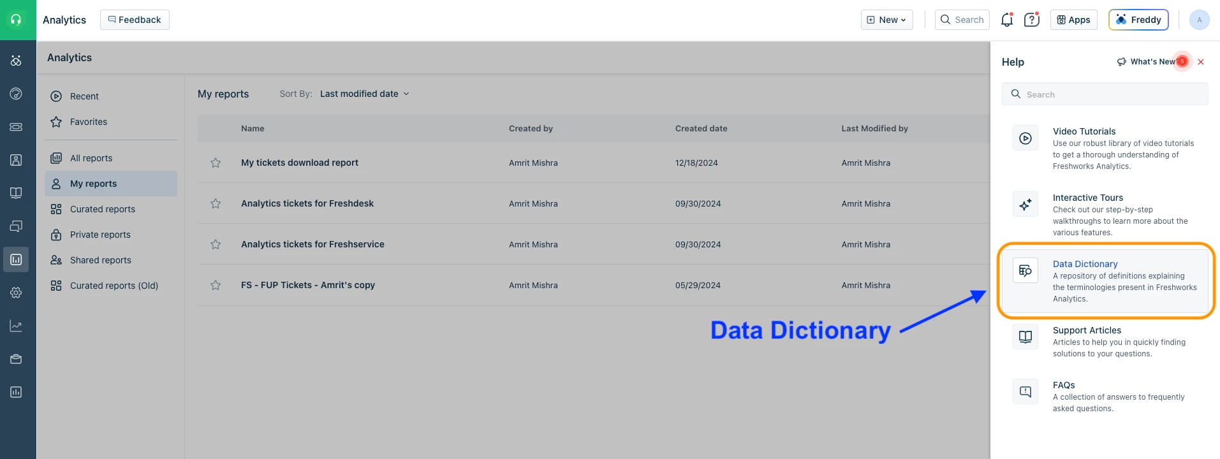Click the Support Articles book icon
The image size is (1220, 459).
1025,337
